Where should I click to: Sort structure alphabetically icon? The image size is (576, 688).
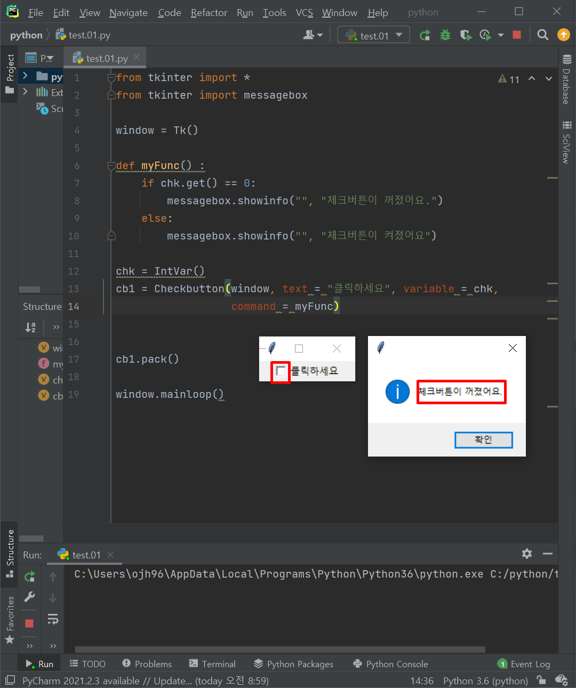[30, 327]
